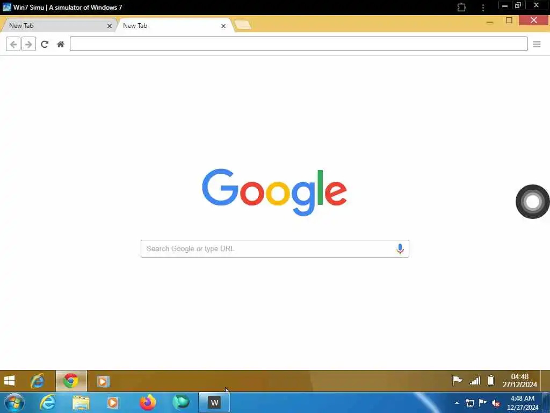
Task: Launch Firefox from the taskbar
Action: [x=148, y=402]
